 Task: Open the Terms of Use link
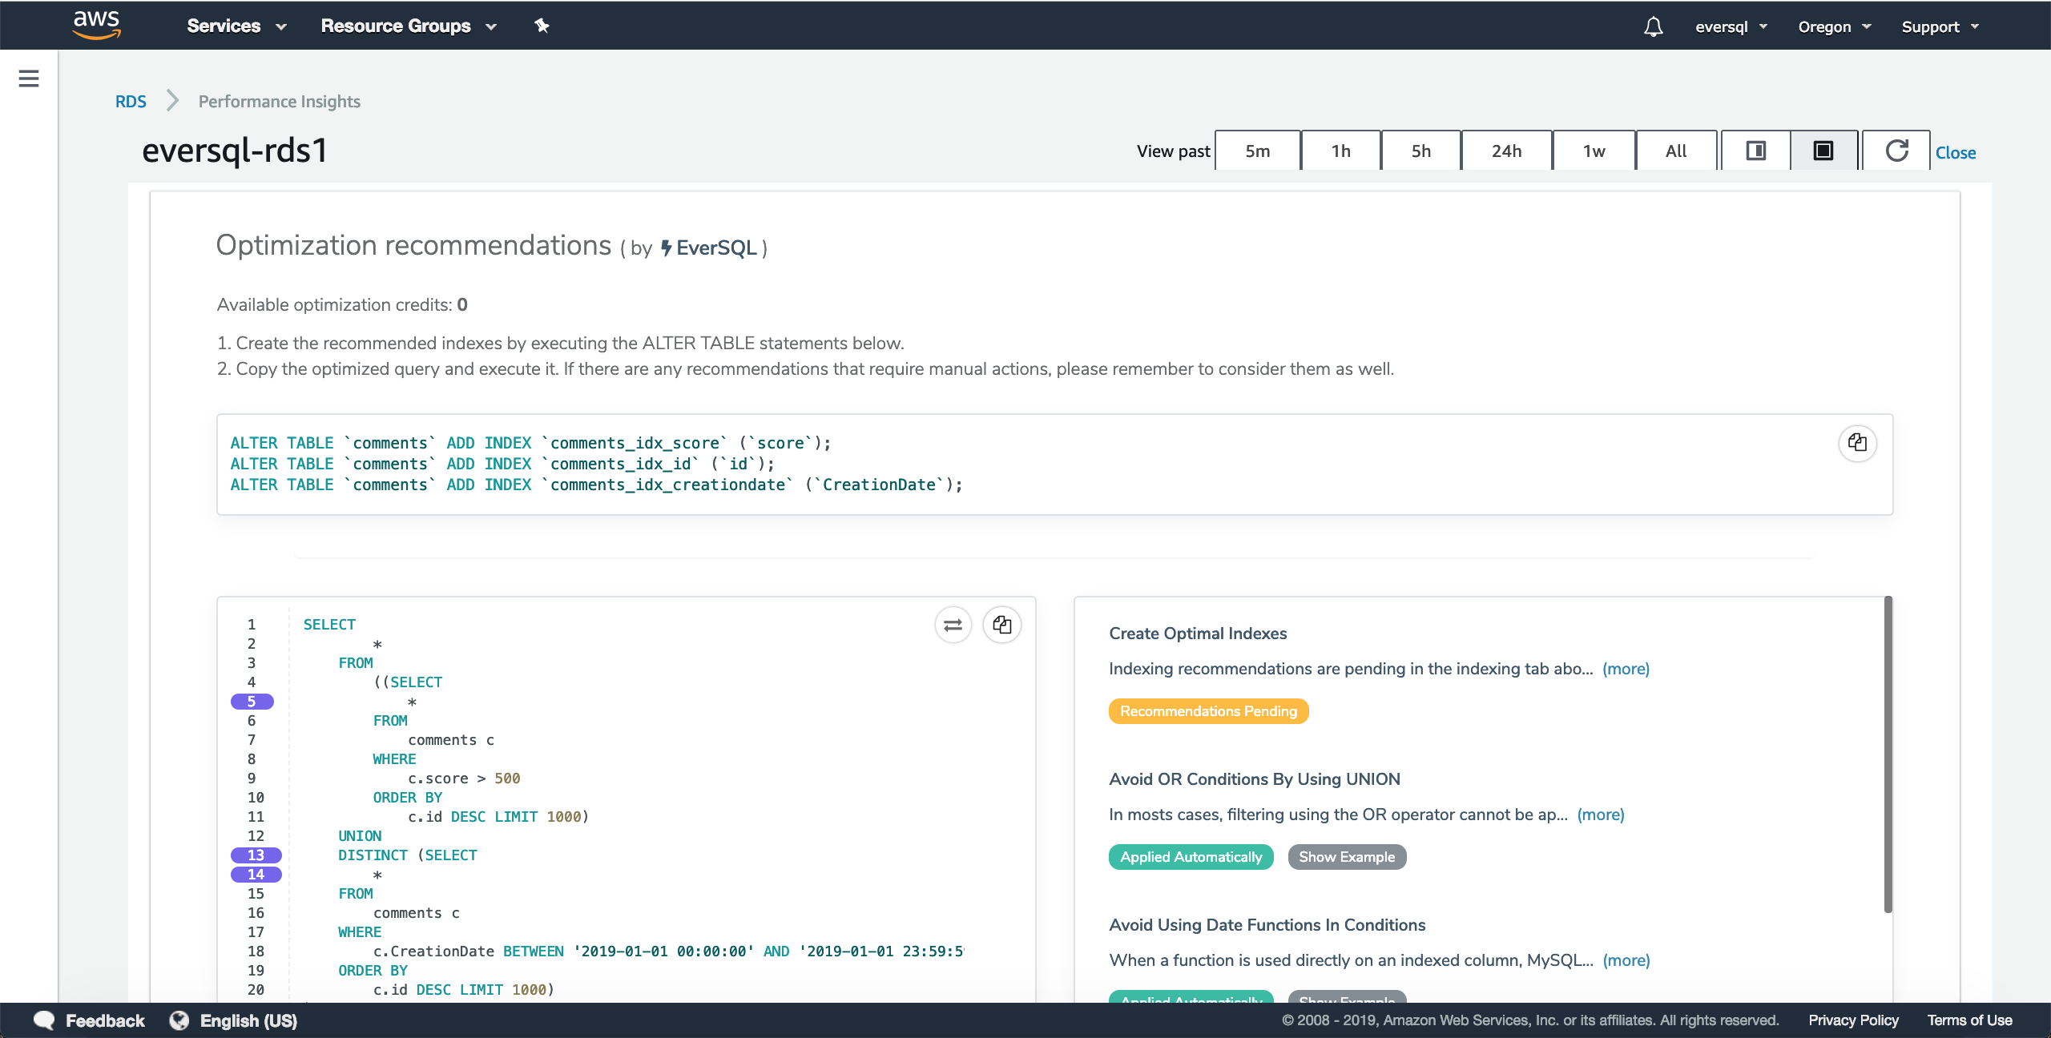coord(1969,1020)
